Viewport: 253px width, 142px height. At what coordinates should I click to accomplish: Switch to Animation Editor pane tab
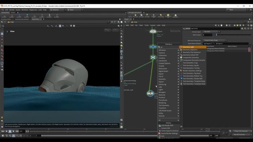(6, 19)
